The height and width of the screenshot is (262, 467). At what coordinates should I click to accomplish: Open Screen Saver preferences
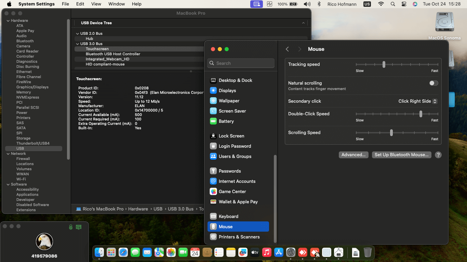point(232,111)
